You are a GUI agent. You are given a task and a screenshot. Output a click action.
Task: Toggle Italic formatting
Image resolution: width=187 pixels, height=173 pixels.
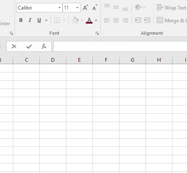(30, 20)
